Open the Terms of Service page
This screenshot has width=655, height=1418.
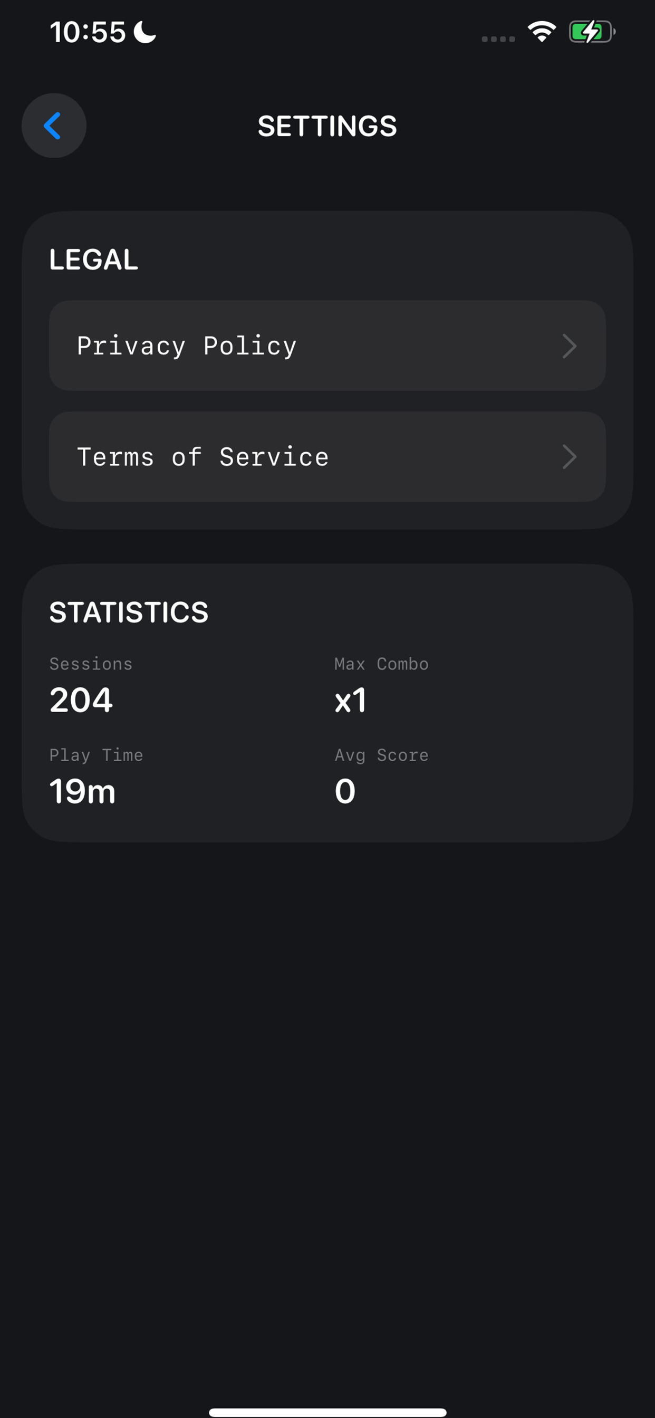coord(203,457)
